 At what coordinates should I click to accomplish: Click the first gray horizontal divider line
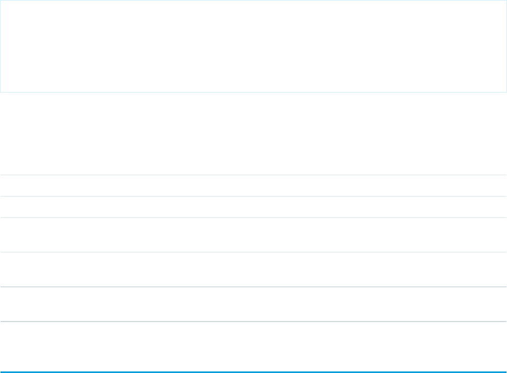tap(253, 175)
